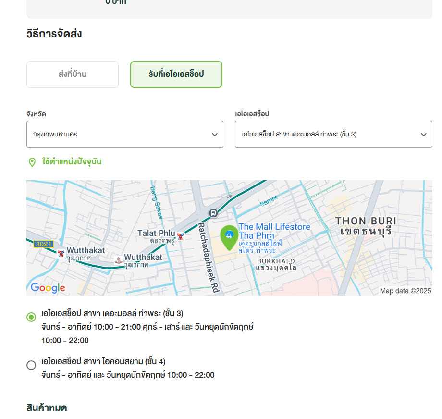Choose the รับที่เอไอเอสช็อป pickup option
This screenshot has height=419, width=442.
coord(176,74)
